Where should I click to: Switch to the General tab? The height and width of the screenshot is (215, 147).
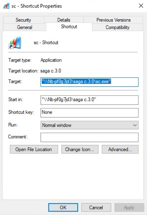pyautogui.click(x=24, y=27)
